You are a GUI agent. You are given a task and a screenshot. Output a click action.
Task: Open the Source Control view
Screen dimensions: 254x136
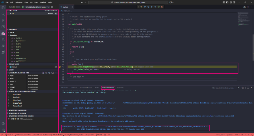tap(3, 20)
